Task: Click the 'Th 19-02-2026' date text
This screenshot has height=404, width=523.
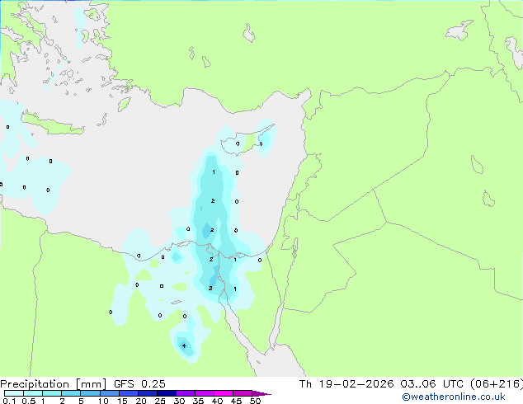Action: pos(346,384)
